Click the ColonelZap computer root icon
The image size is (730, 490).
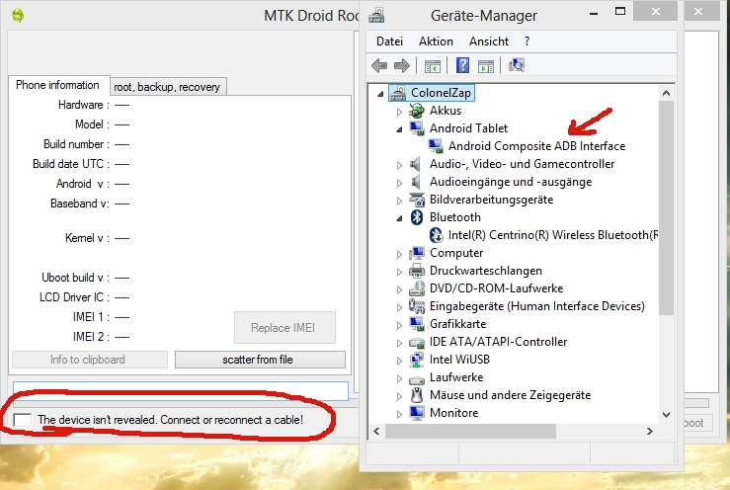point(398,93)
